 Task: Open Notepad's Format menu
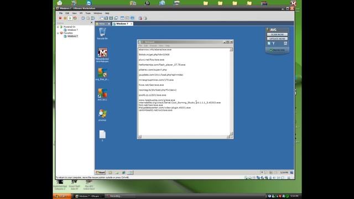[x=153, y=45]
